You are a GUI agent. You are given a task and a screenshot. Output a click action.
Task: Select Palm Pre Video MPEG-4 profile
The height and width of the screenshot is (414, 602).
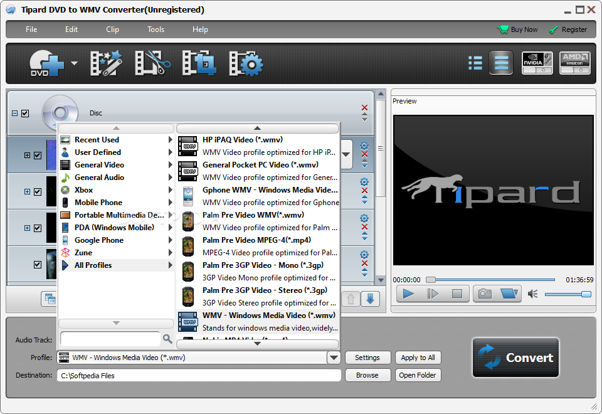(x=258, y=246)
